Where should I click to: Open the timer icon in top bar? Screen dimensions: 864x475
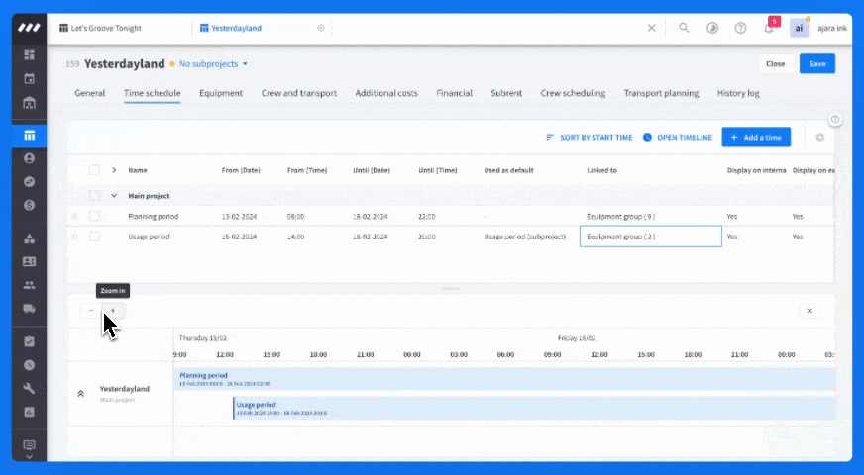[x=712, y=28]
